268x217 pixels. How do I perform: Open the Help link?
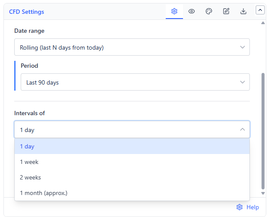[x=252, y=207]
